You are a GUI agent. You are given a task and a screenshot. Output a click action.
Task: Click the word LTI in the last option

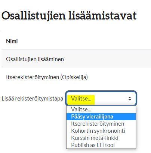(x=101, y=145)
